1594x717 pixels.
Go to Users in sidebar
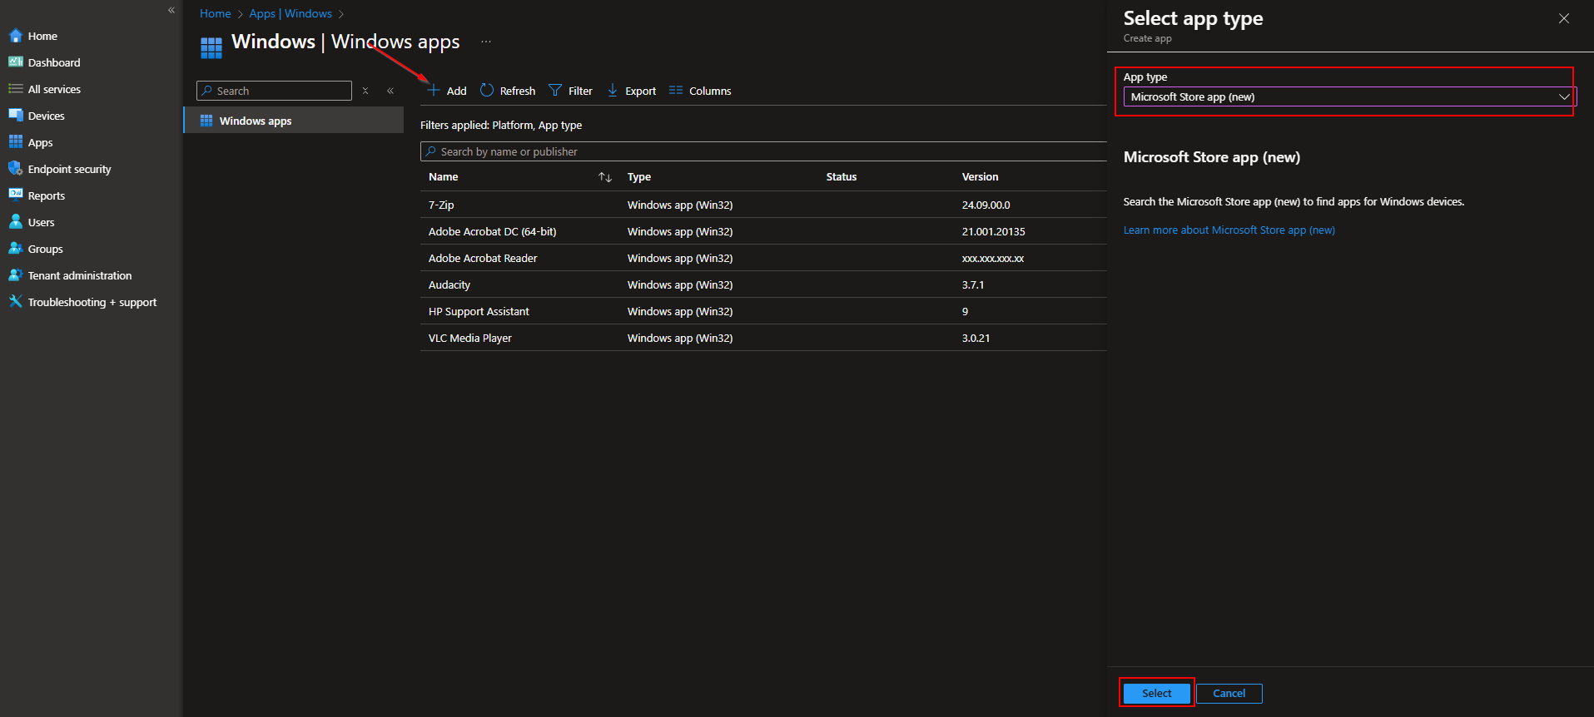[x=41, y=222]
